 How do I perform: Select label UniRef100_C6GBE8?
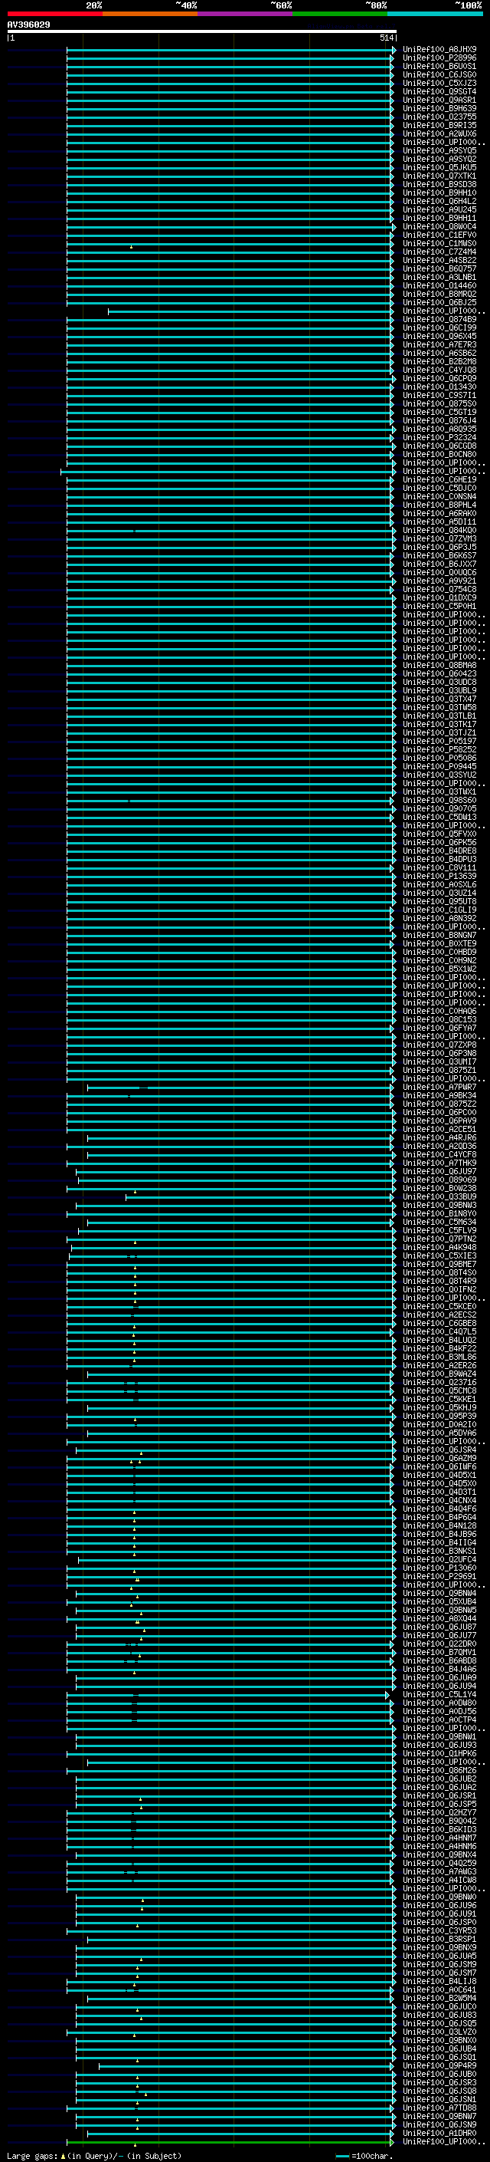coord(439,1323)
